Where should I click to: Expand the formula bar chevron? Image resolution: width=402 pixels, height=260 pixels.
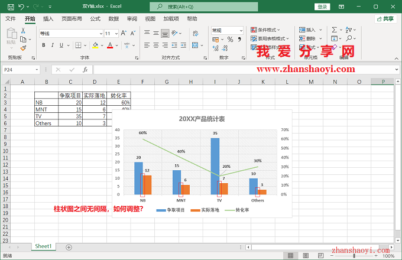[x=396, y=69]
